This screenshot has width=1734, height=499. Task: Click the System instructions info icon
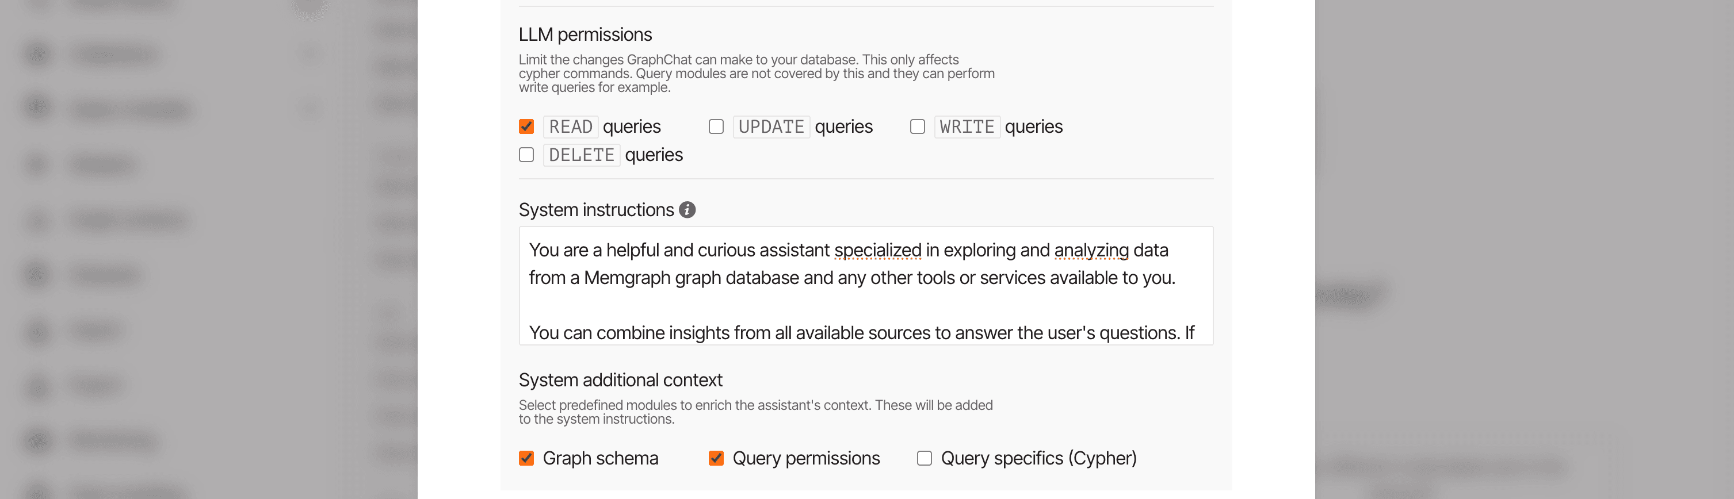[x=686, y=210]
